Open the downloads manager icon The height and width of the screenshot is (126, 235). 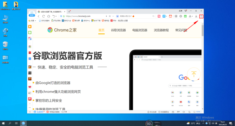tap(196, 16)
